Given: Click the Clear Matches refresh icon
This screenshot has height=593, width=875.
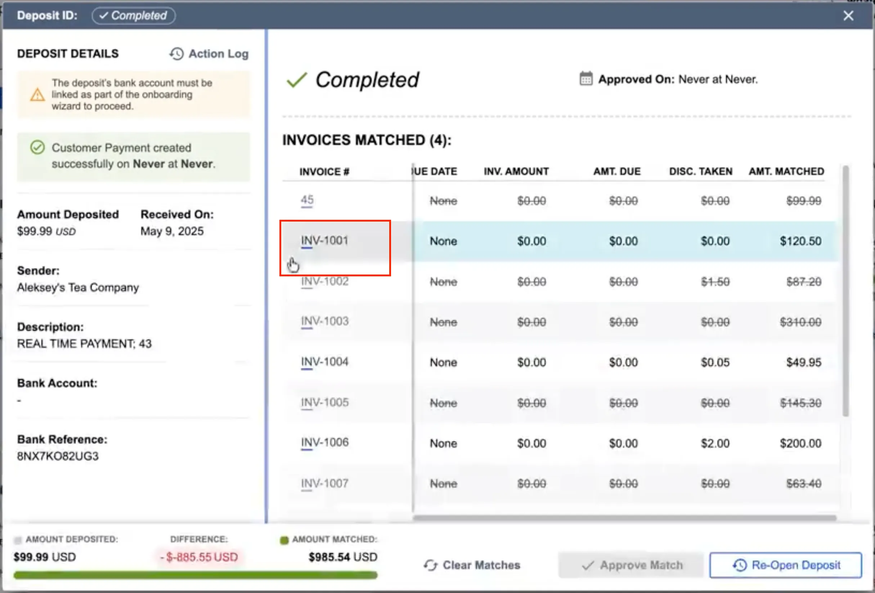Looking at the screenshot, I should (430, 565).
